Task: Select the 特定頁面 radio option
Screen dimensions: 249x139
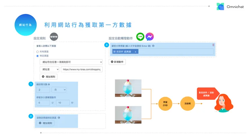Action: [37, 56]
